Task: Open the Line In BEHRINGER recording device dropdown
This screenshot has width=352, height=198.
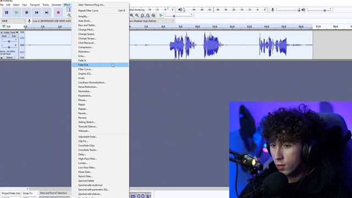Action: pos(52,21)
